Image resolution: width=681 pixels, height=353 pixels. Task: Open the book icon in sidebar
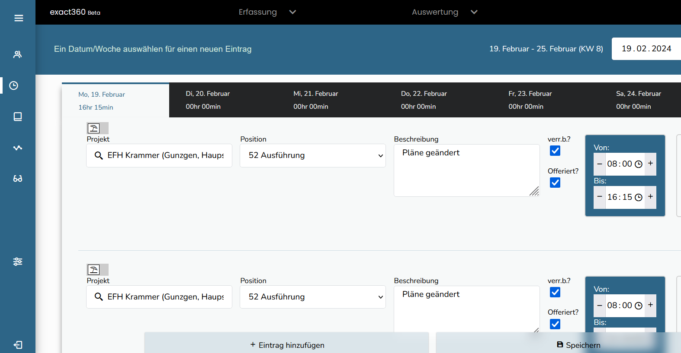17,117
